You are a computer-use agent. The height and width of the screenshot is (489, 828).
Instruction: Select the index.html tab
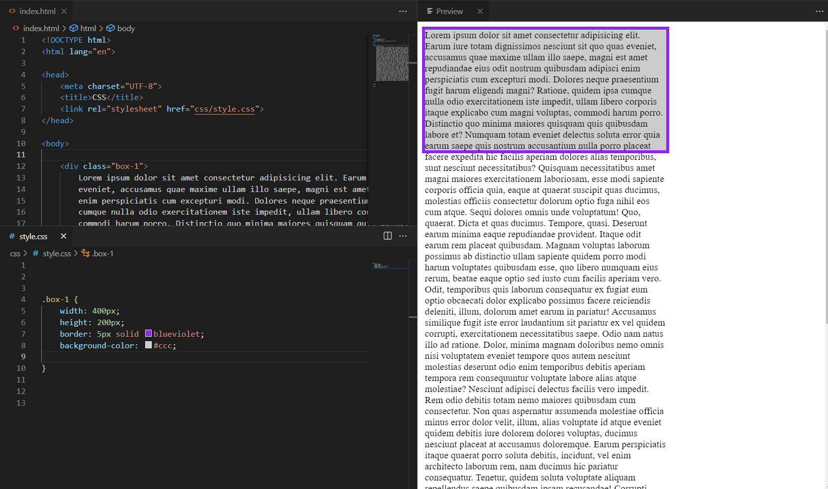[37, 11]
